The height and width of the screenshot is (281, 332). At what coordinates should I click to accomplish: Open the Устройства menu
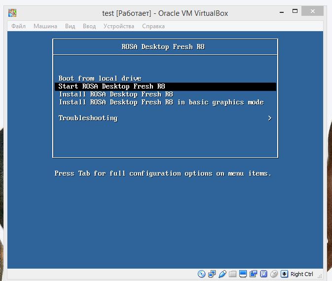119,26
